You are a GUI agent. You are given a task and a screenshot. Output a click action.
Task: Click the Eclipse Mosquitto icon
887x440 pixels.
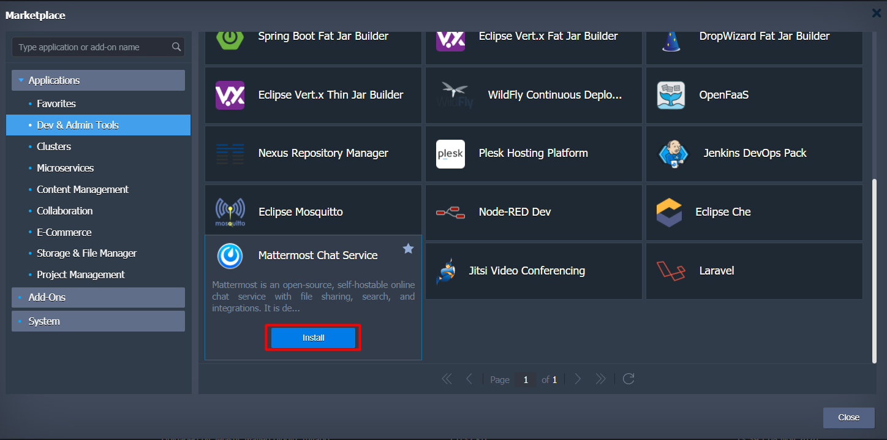click(230, 212)
